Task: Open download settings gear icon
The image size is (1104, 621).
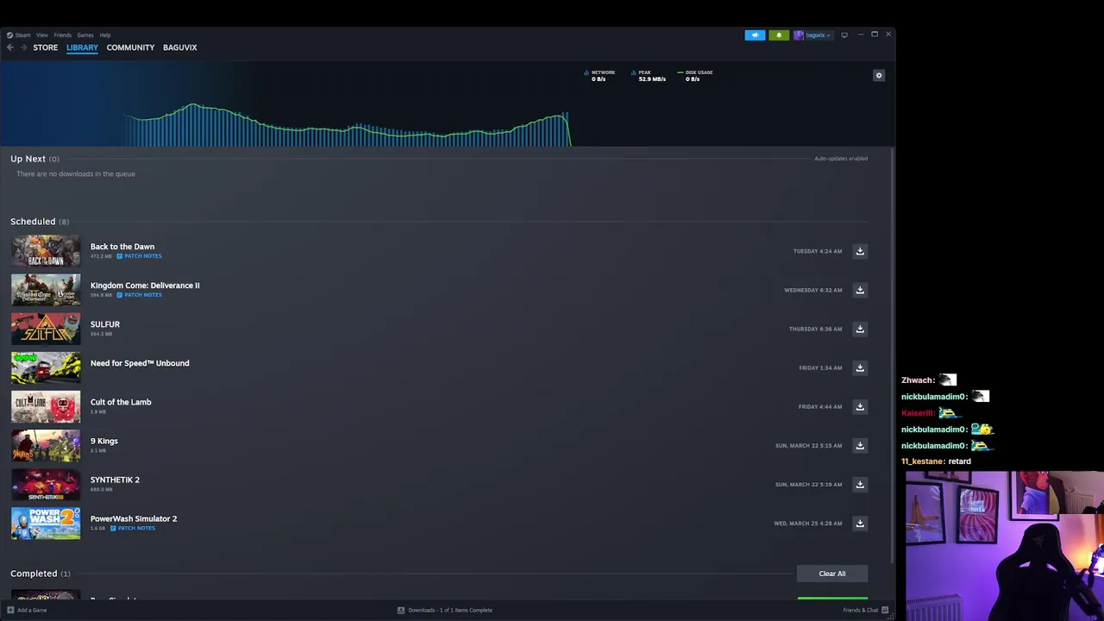Action: pyautogui.click(x=879, y=75)
